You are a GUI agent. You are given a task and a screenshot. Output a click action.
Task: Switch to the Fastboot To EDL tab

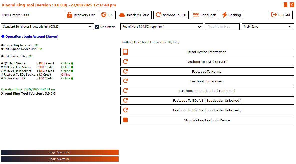171,15
